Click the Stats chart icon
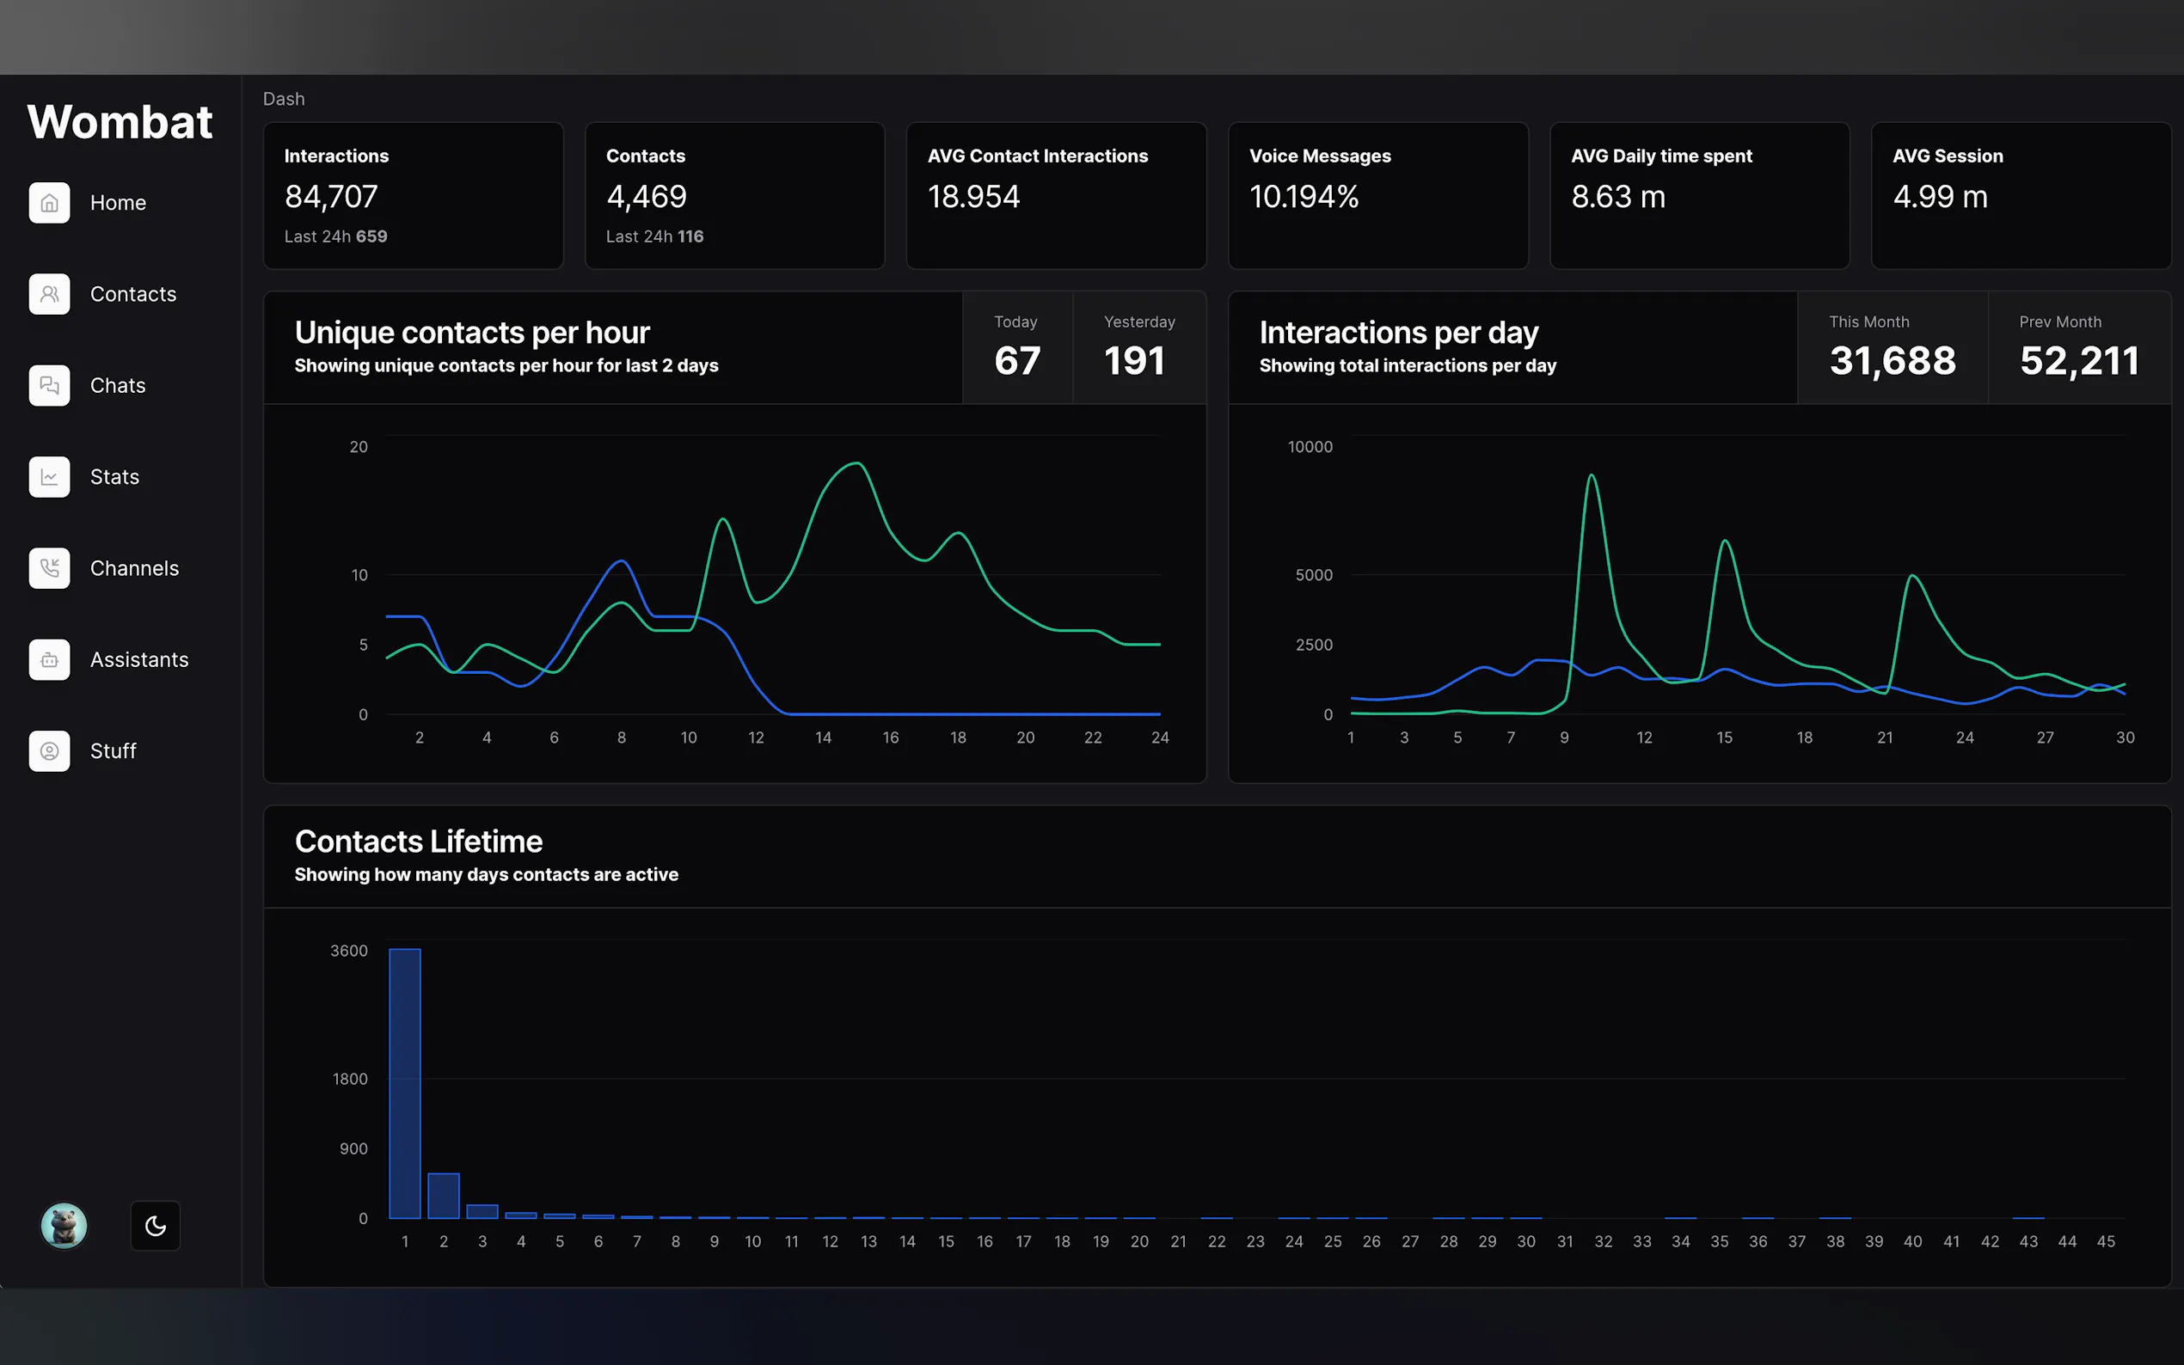Viewport: 2184px width, 1365px height. (49, 477)
